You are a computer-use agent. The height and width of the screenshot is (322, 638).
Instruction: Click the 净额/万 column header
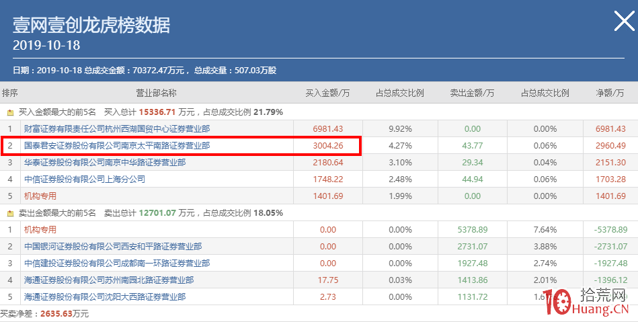[610, 93]
